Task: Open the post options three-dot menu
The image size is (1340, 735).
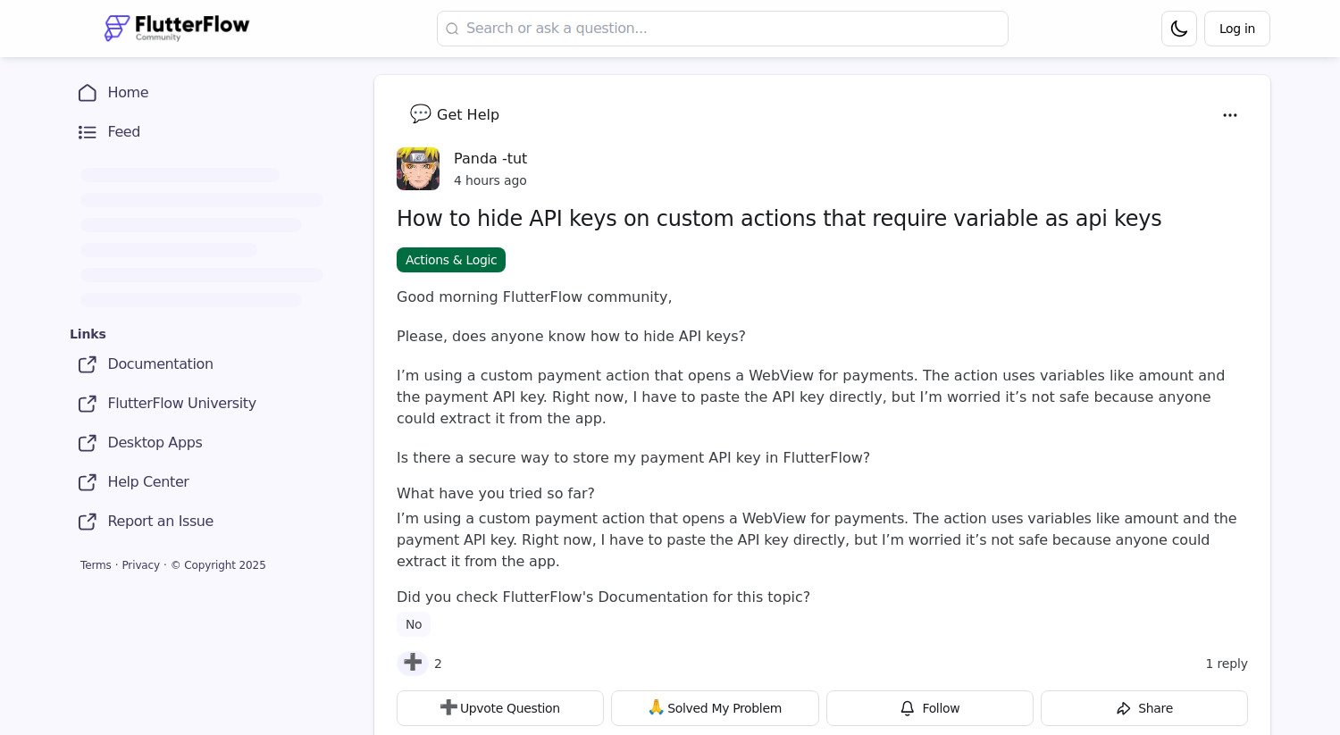Action: click(x=1230, y=114)
